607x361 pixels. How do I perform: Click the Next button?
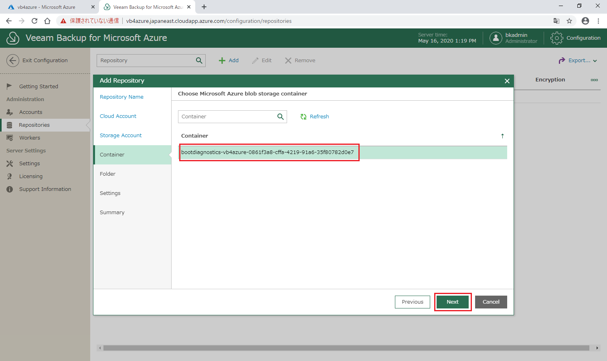point(453,302)
